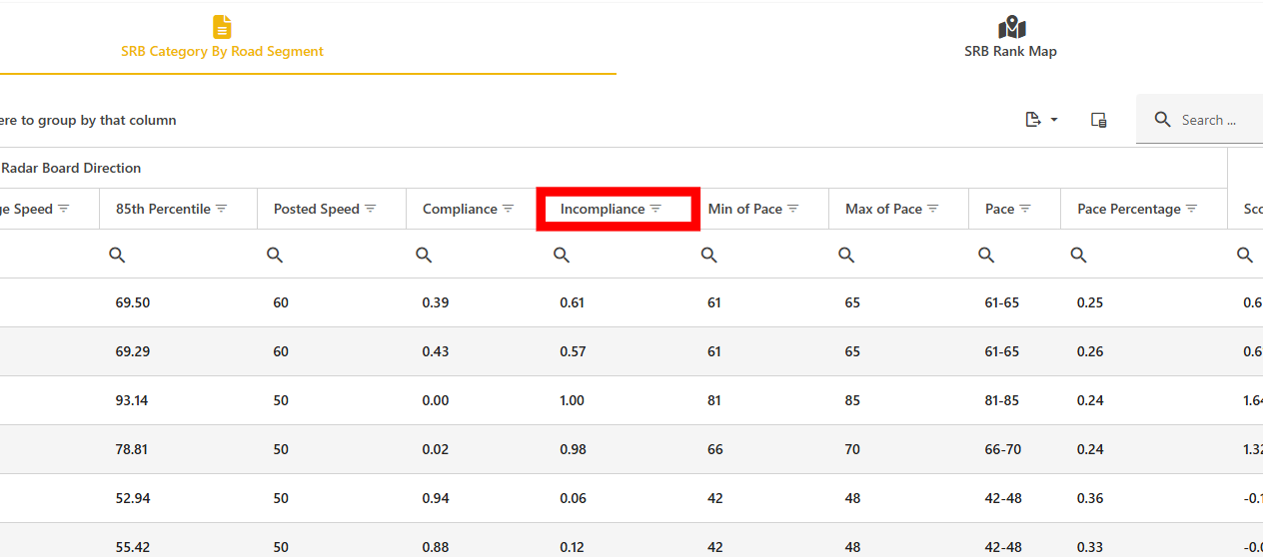
Task: Select the cell with pace 81-85
Action: [x=1001, y=400]
